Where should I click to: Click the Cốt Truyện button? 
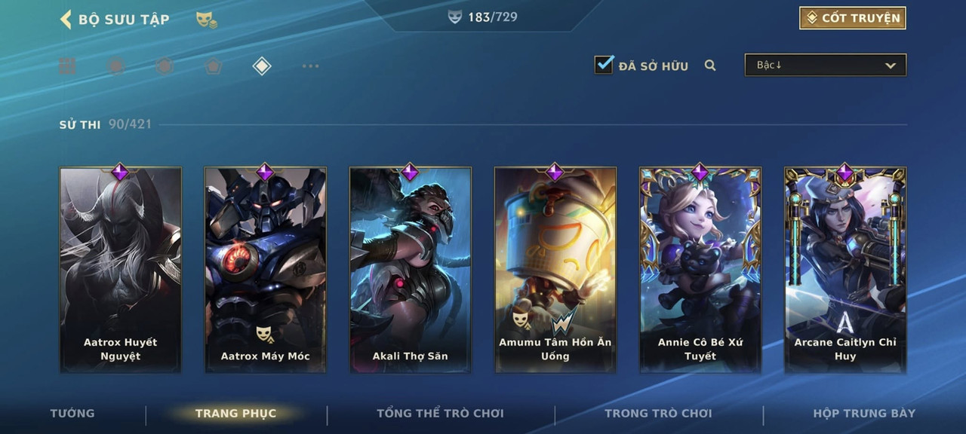[x=853, y=18]
